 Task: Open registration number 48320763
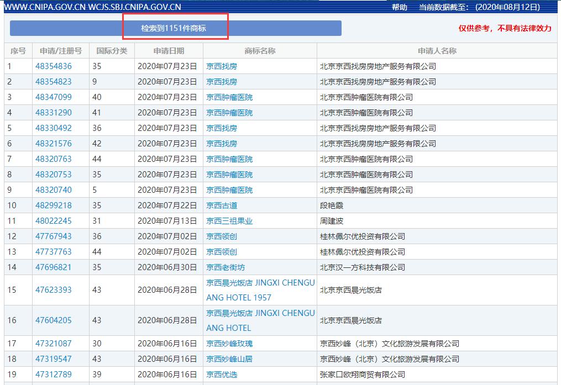[x=53, y=159]
